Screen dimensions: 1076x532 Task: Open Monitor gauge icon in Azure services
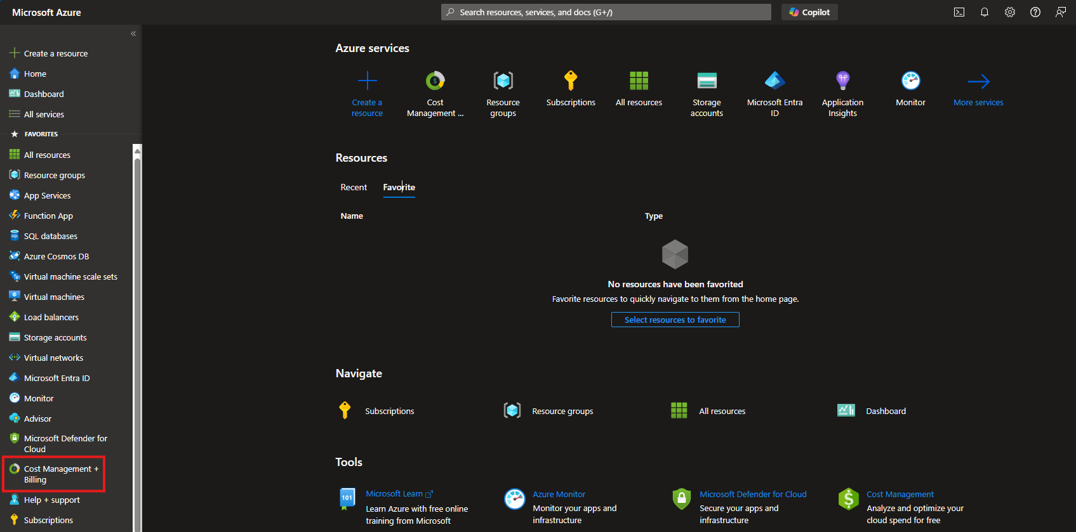[x=910, y=81]
